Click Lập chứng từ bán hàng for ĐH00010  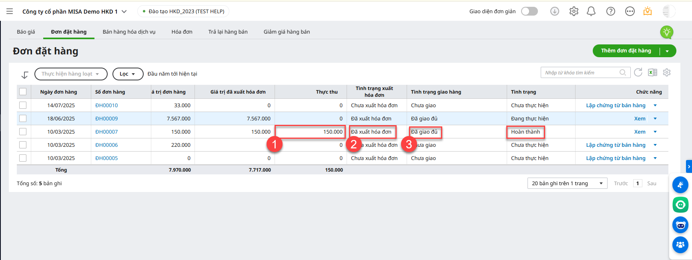pos(616,105)
